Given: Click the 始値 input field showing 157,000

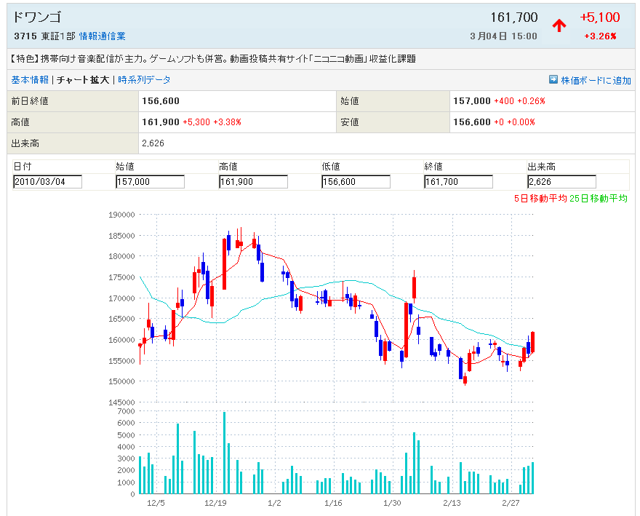Looking at the screenshot, I should point(151,182).
